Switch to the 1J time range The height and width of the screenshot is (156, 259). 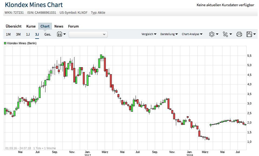tap(28, 34)
